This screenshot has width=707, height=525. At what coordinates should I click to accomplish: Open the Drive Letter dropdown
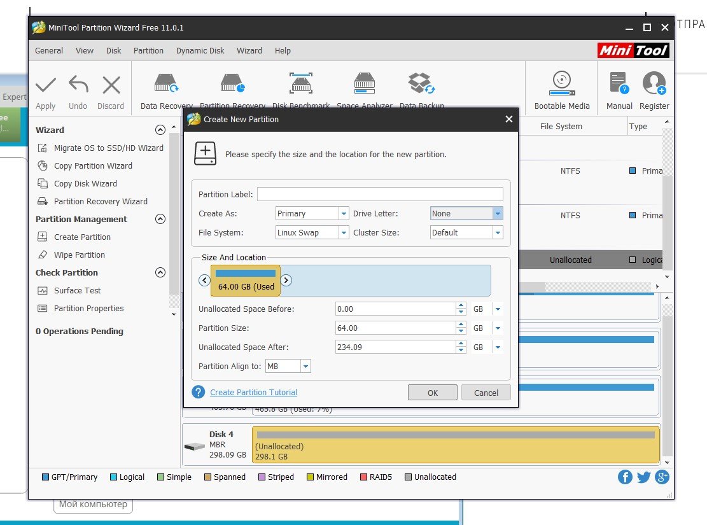498,213
